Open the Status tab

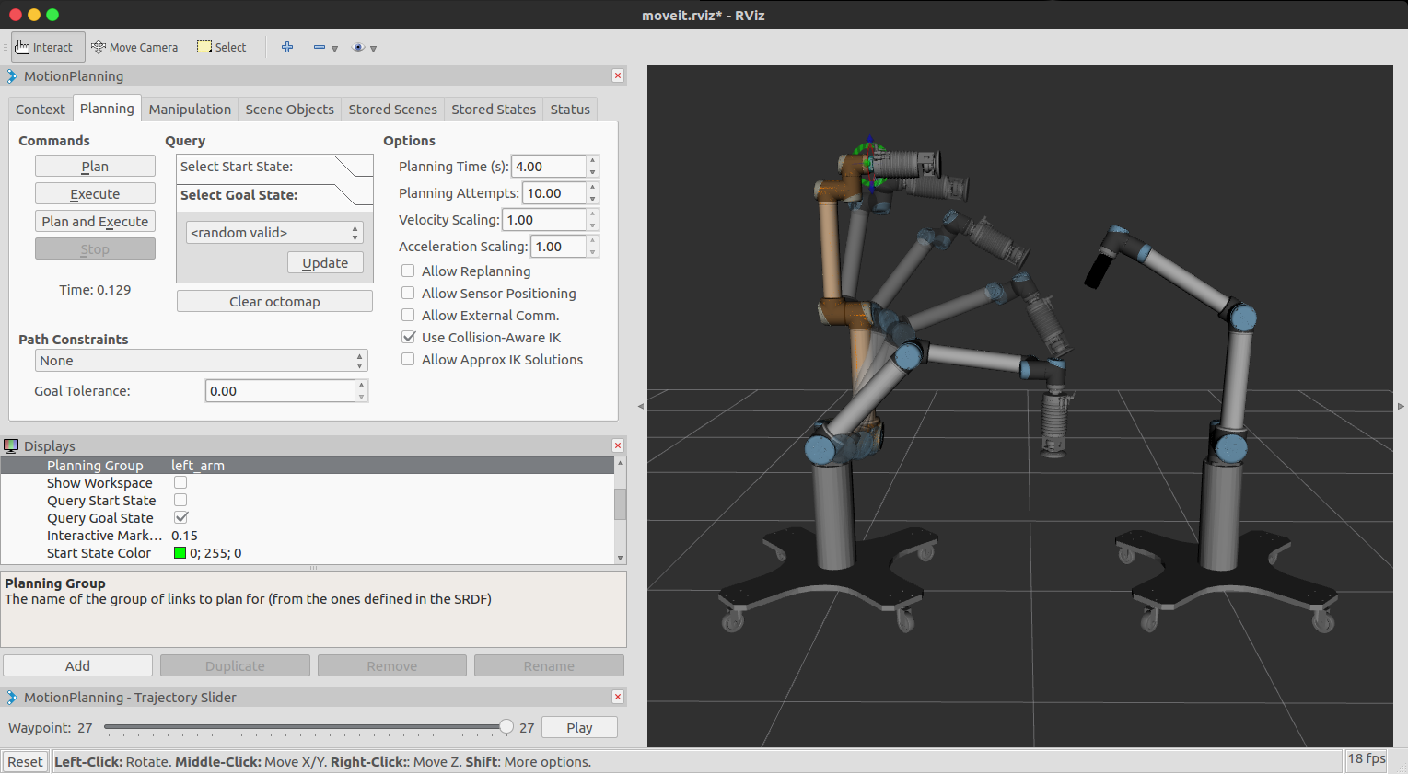tap(570, 109)
